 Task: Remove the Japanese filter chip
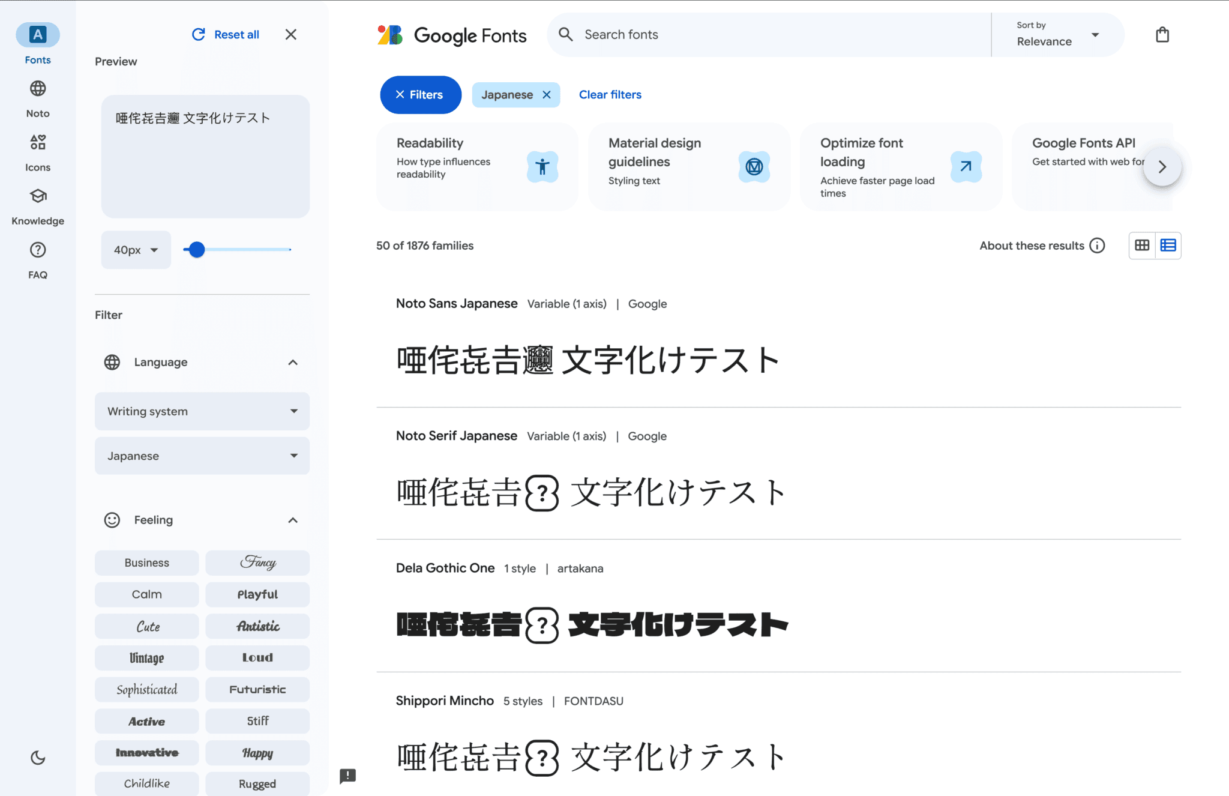pyautogui.click(x=547, y=94)
